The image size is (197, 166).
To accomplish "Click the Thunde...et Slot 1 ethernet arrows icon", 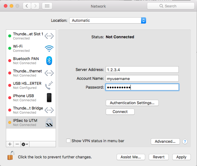I will [49, 36].
